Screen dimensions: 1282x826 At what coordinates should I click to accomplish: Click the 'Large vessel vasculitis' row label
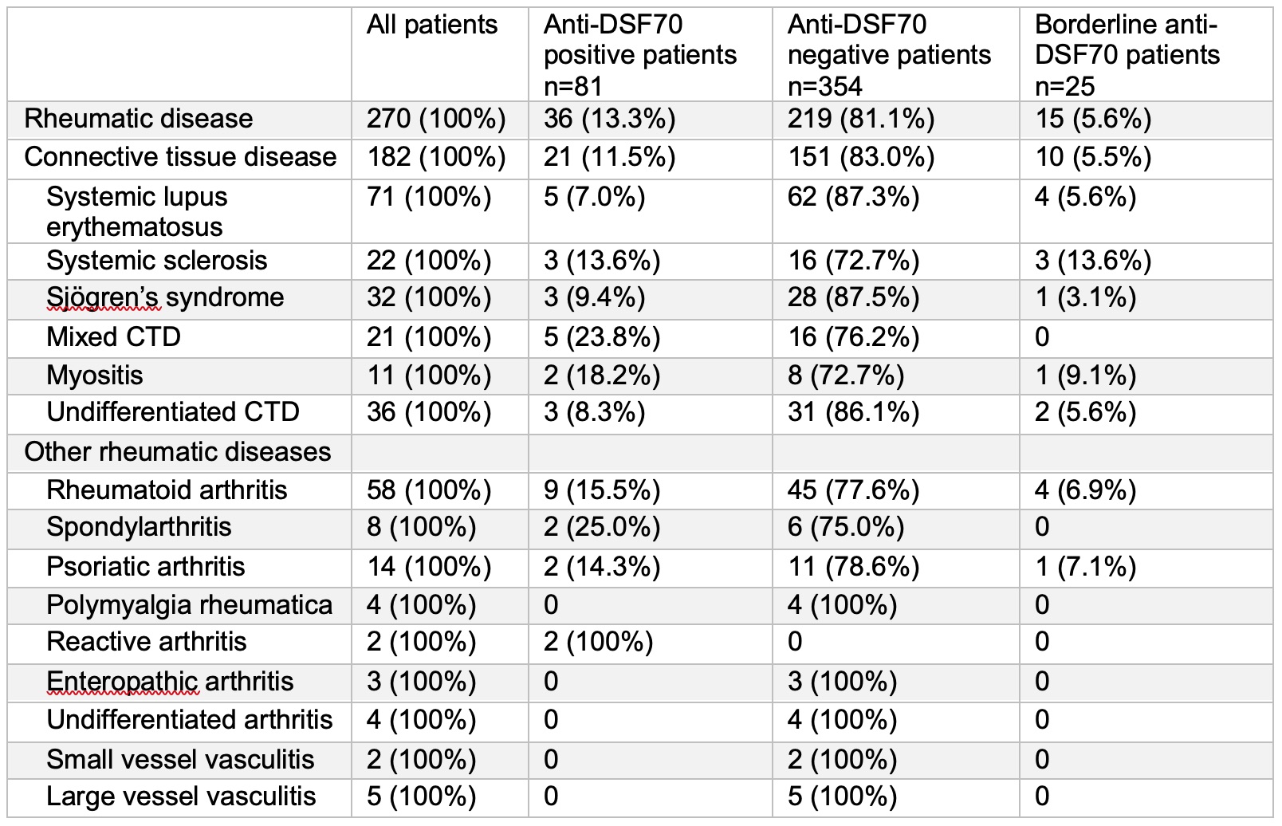coord(181,796)
